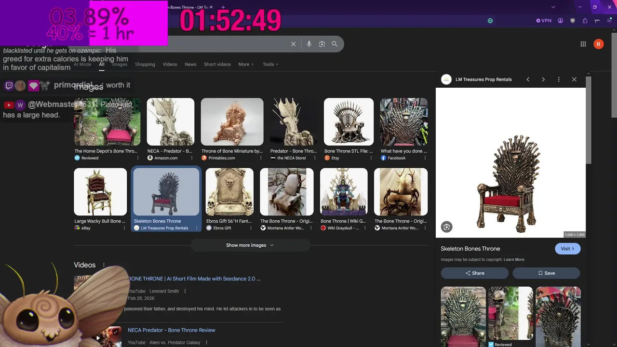The width and height of the screenshot is (617, 347).
Task: Open Bone Throne STL File Etsy image
Action: 349,122
